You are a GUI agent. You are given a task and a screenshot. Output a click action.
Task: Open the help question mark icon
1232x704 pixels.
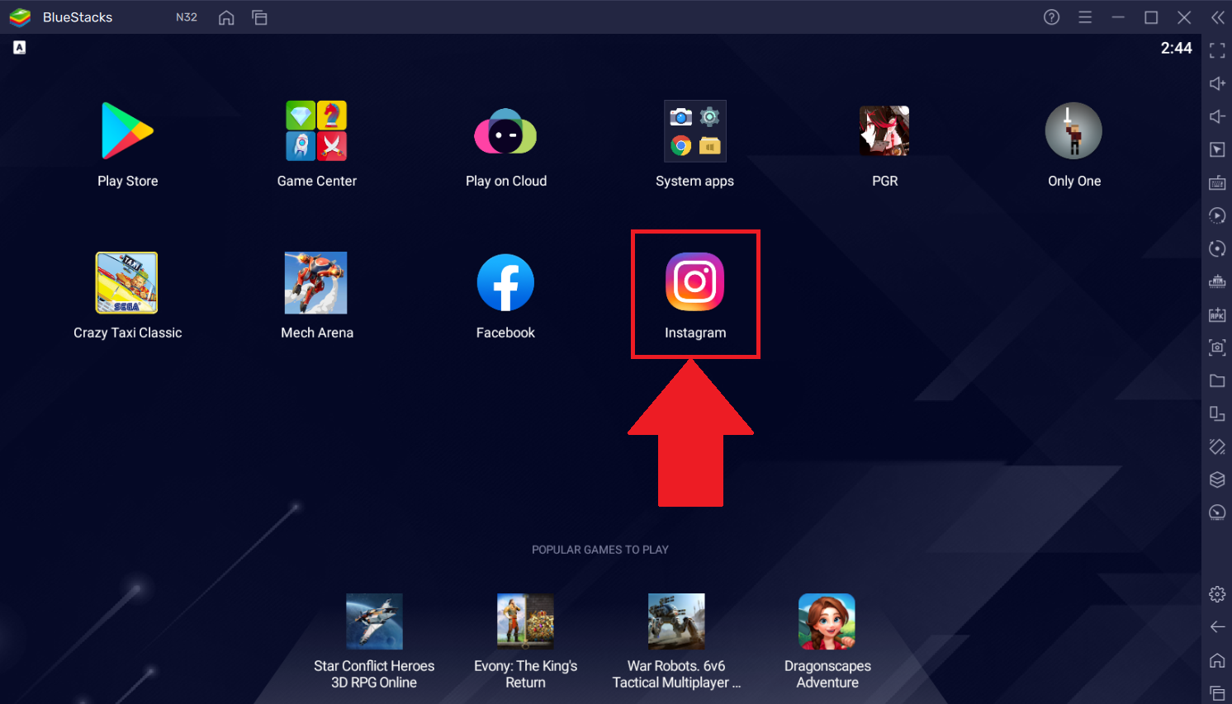coord(1051,17)
